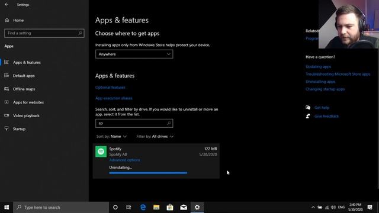
Task: Click the search icon in app list field
Action: pyautogui.click(x=169, y=123)
